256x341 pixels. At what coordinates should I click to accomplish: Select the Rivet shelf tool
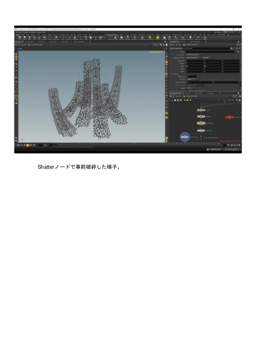pyautogui.click(x=100, y=38)
